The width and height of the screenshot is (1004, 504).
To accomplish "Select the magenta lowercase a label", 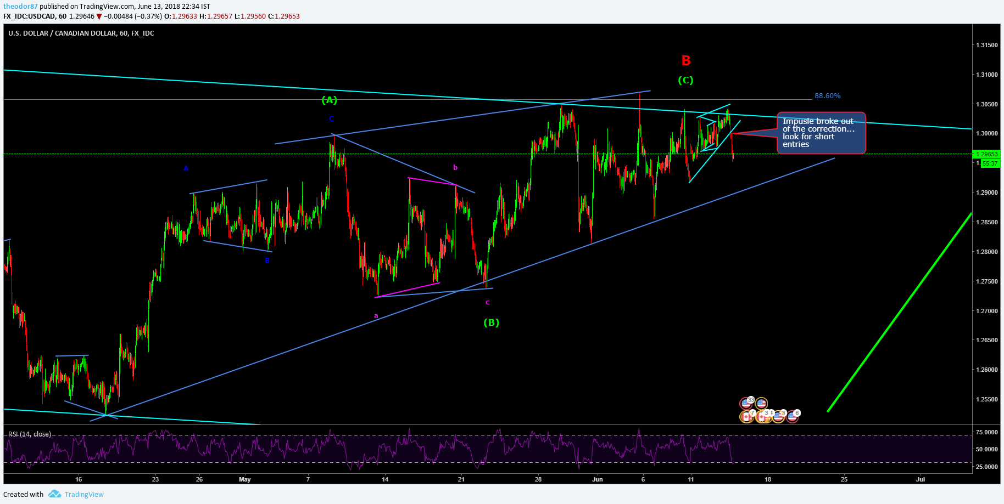I will pyautogui.click(x=376, y=316).
